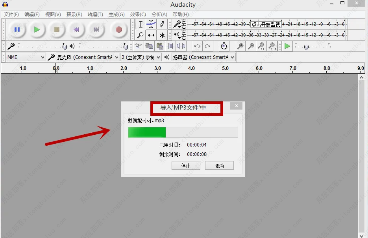This screenshot has width=368, height=238.
Task: Open the 效果(C) menu
Action: click(138, 15)
